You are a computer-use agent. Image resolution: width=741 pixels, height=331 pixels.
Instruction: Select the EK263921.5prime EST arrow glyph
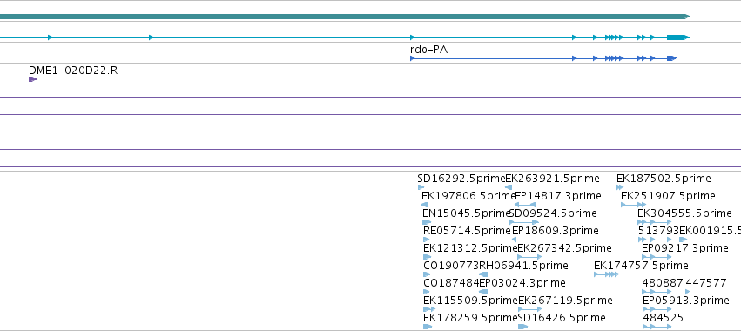click(509, 187)
